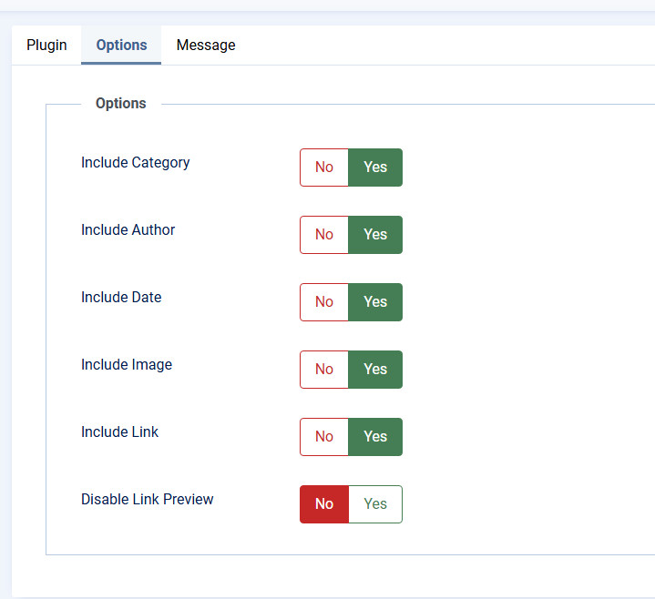
Task: Click the Include Image label
Action: point(127,365)
